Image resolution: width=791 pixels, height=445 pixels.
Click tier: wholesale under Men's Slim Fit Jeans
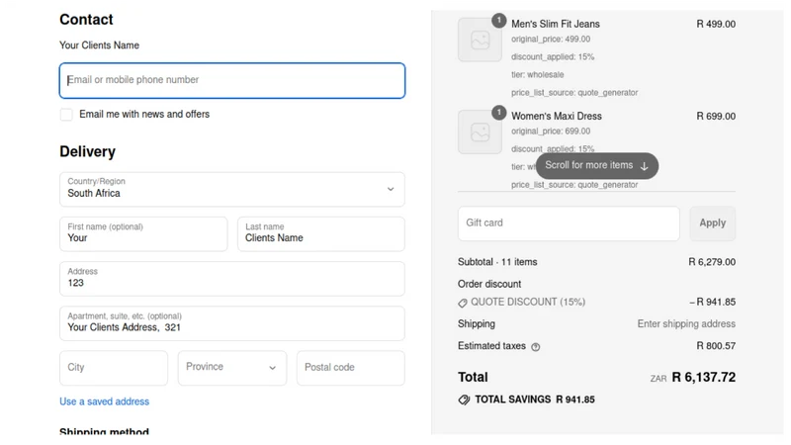tap(537, 75)
